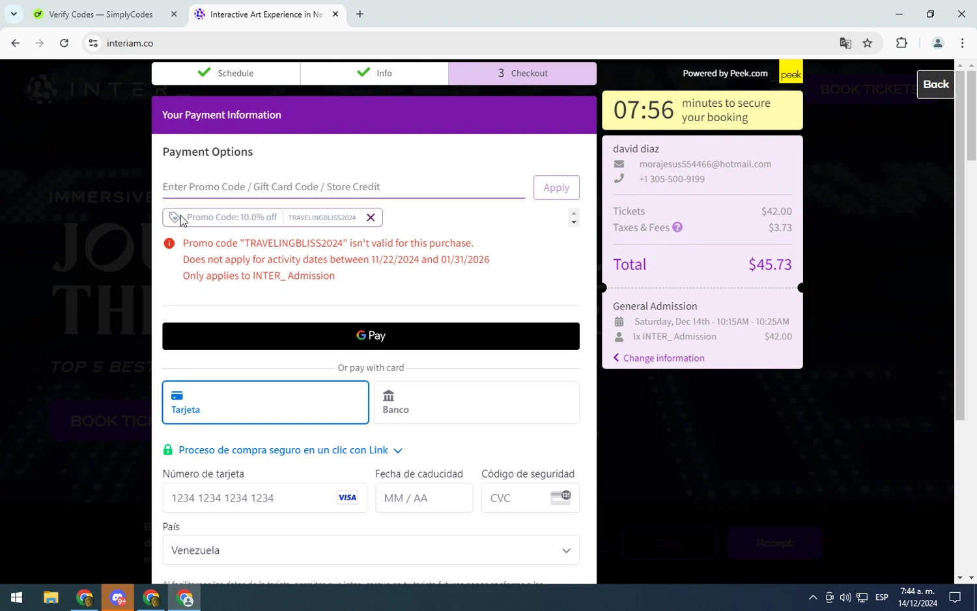Open Windows Start menu
Viewport: 977px width, 611px height.
tap(17, 597)
